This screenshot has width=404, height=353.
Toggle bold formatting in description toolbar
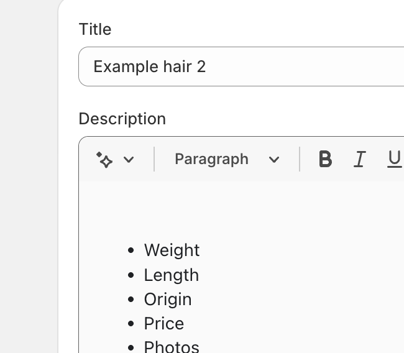tap(324, 160)
